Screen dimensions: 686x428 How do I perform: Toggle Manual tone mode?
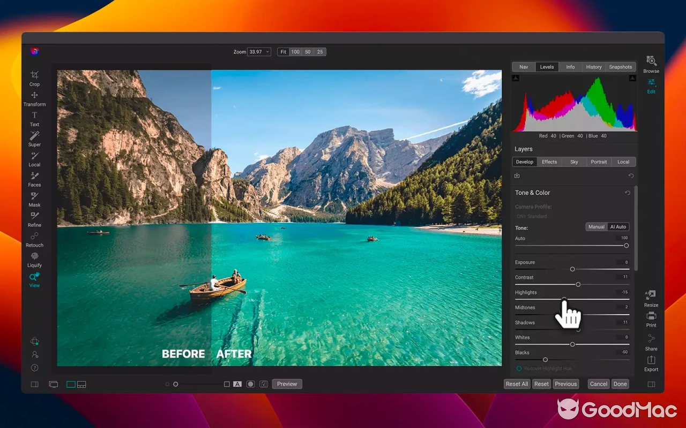(596, 226)
